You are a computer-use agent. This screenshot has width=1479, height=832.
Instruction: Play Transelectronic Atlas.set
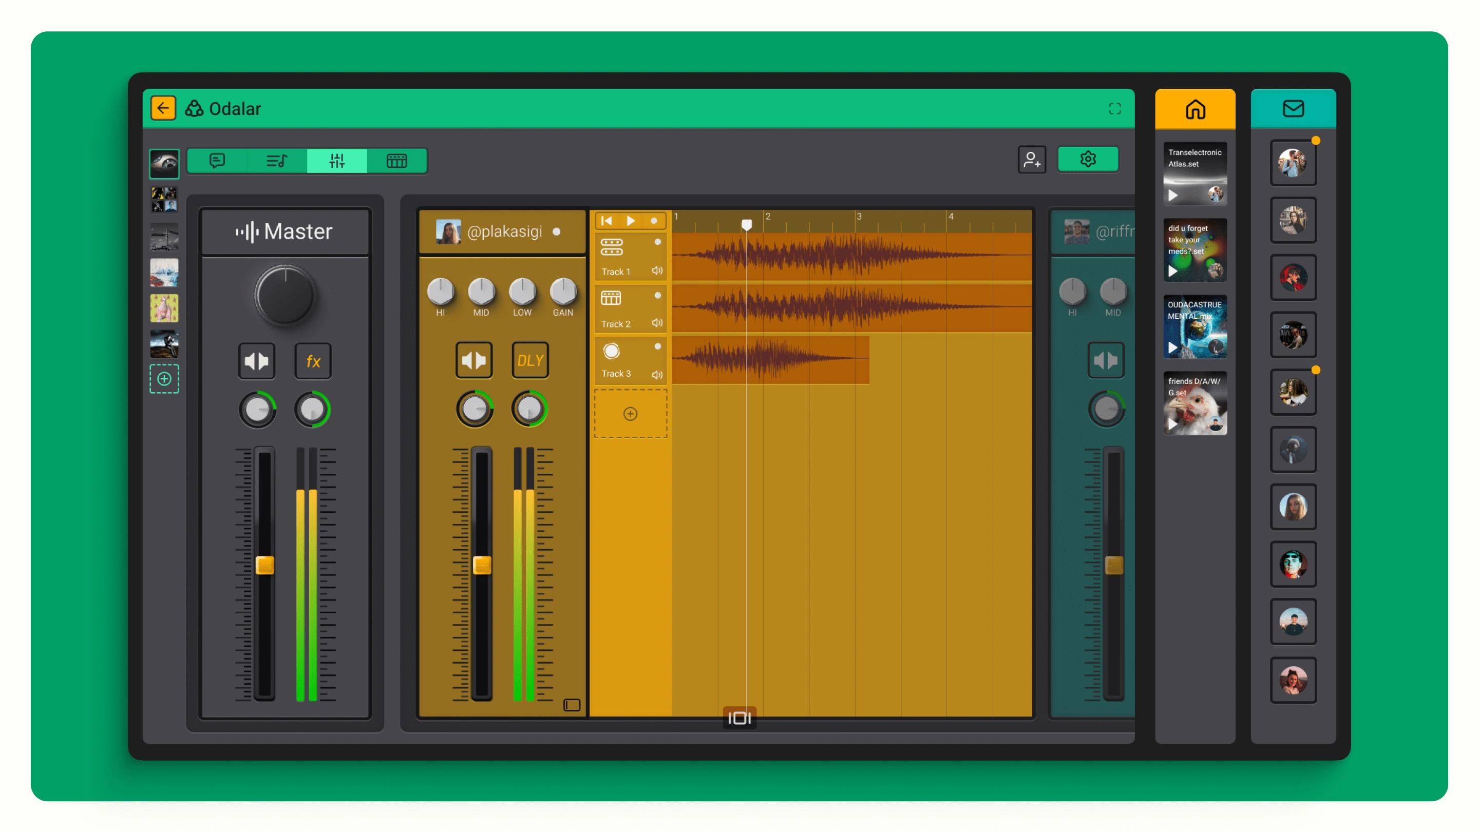(1173, 196)
